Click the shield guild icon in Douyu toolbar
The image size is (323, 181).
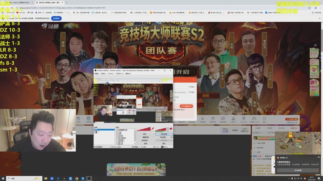[244, 118]
